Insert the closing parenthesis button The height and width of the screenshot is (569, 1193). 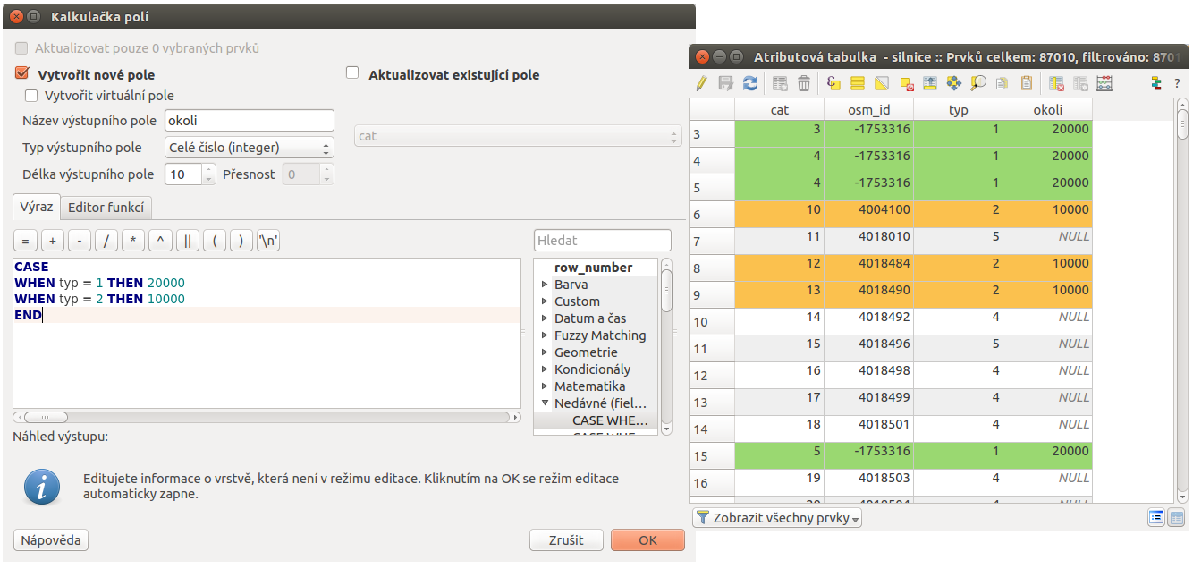(x=241, y=241)
